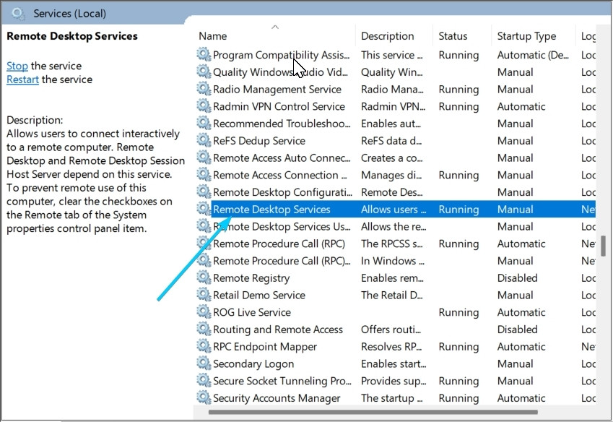Select the Secure Socket Tunneling Protocol service
The width and height of the screenshot is (613, 422).
[282, 381]
